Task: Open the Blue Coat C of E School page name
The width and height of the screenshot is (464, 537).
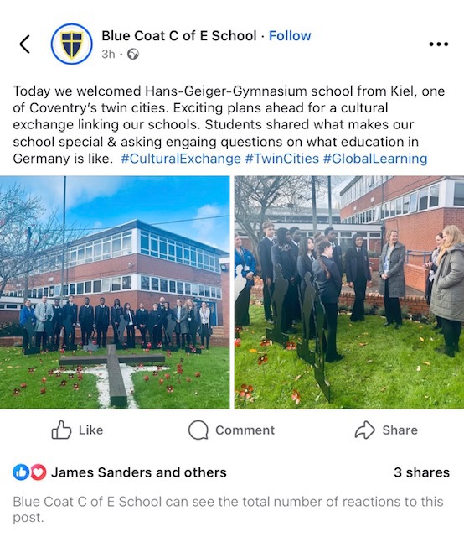Action: click(179, 35)
